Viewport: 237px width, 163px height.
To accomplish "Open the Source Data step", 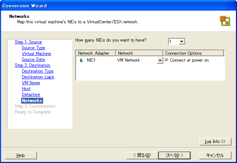I will pyautogui.click(x=33, y=59).
